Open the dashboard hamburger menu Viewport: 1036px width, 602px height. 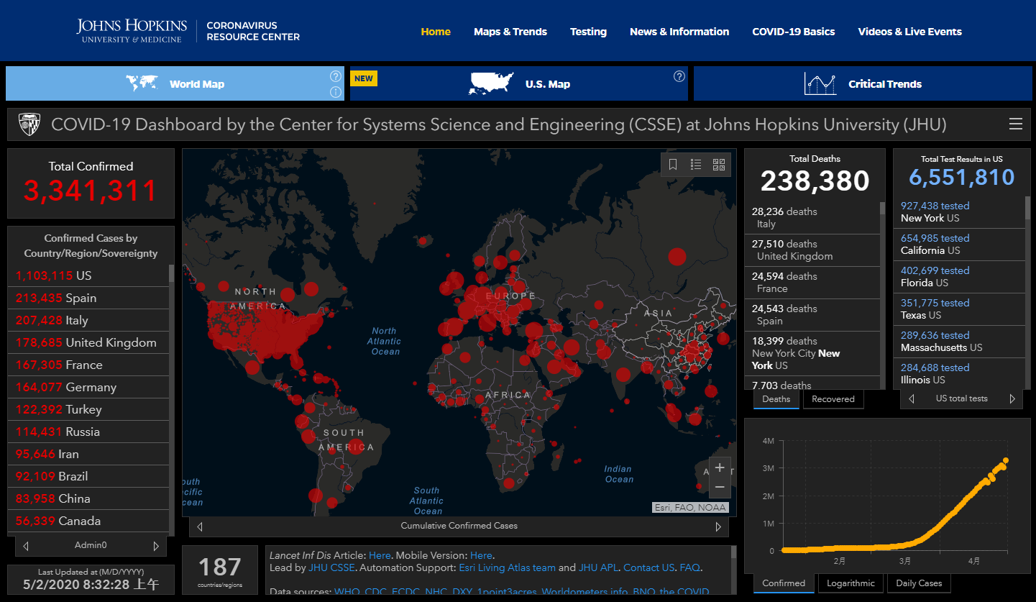click(1016, 124)
